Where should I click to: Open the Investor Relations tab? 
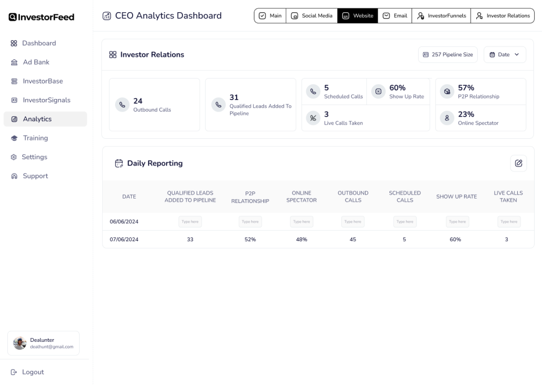click(502, 16)
